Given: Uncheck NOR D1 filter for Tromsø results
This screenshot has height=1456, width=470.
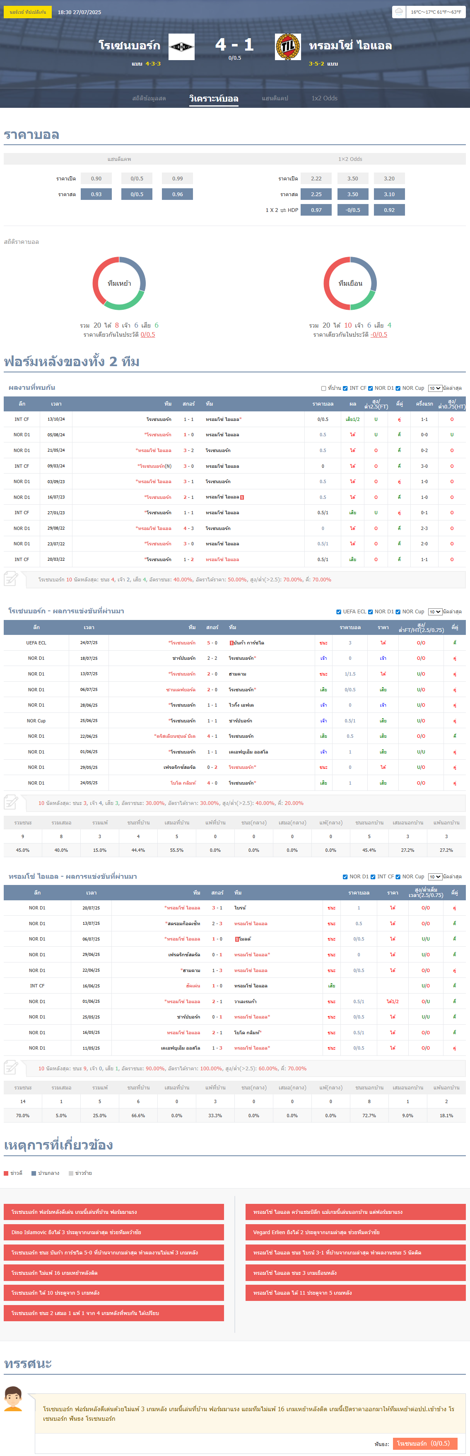Looking at the screenshot, I should point(345,877).
